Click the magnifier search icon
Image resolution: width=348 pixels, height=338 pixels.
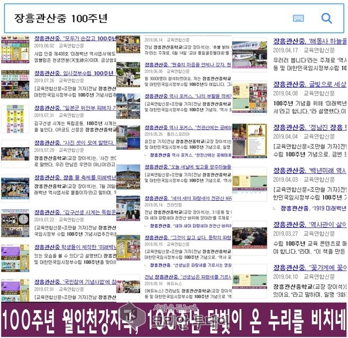click(327, 18)
